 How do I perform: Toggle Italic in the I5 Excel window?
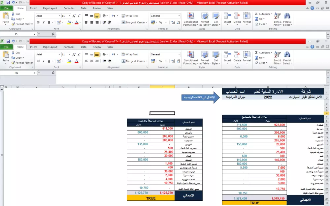44,22
